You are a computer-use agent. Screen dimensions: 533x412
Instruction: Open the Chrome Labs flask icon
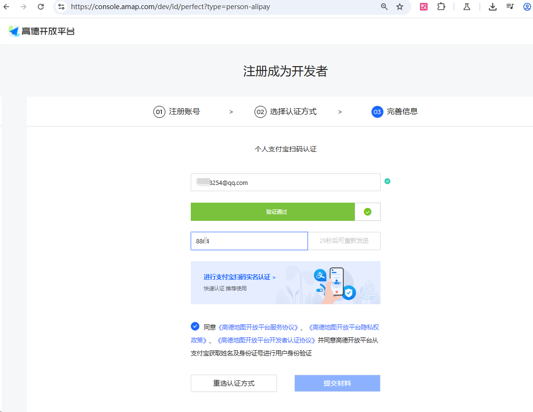(467, 6)
